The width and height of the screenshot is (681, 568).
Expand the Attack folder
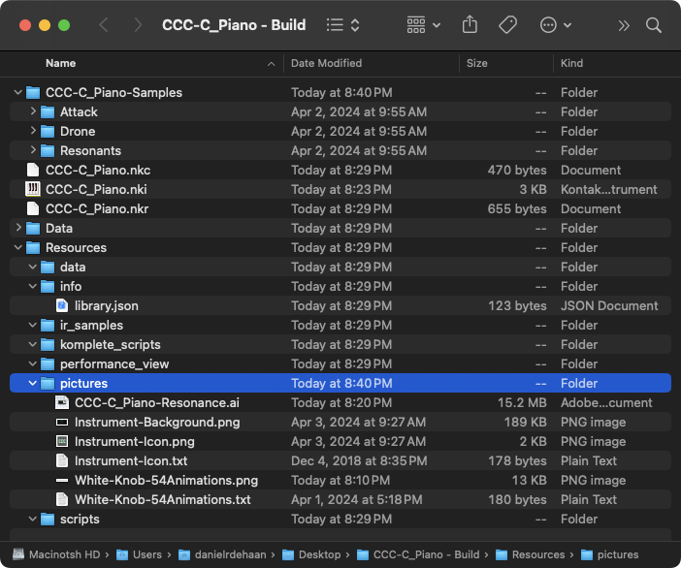pyautogui.click(x=33, y=111)
